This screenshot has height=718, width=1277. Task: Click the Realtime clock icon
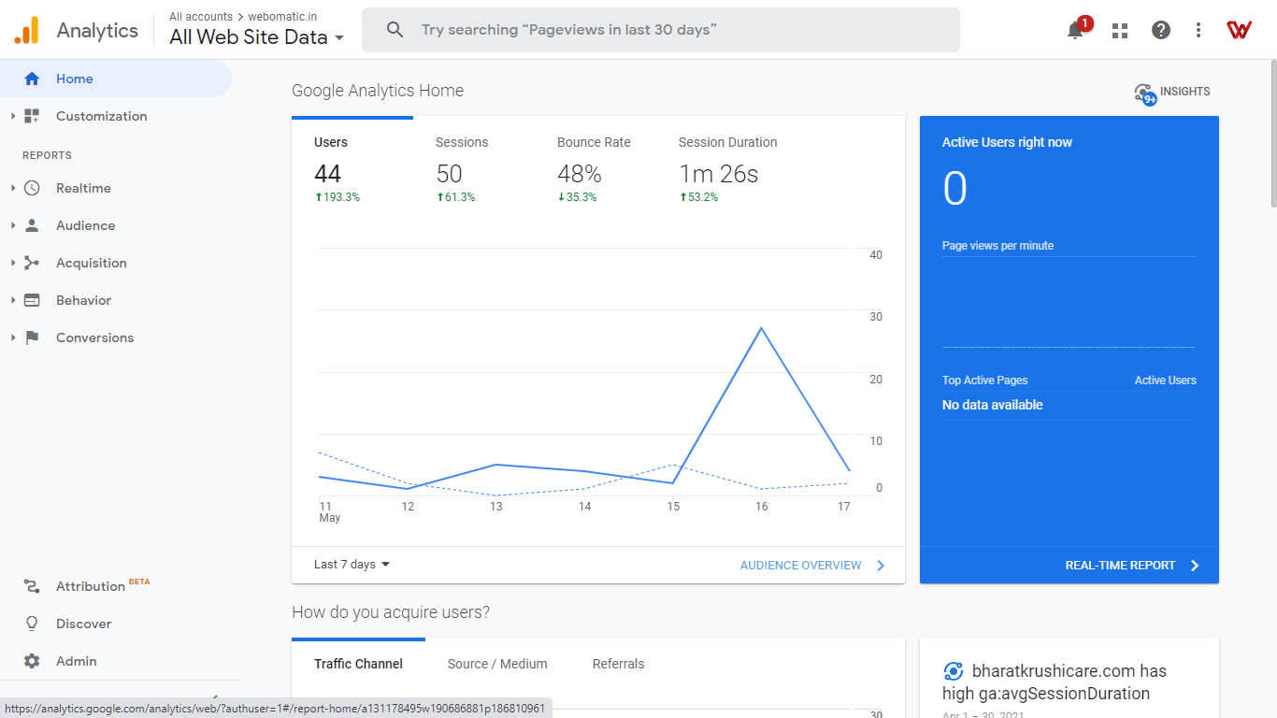[32, 188]
